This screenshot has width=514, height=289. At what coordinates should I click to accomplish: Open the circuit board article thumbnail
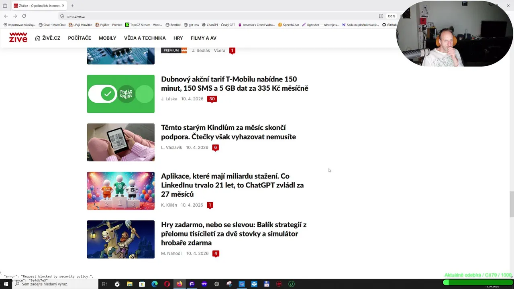pos(120,56)
